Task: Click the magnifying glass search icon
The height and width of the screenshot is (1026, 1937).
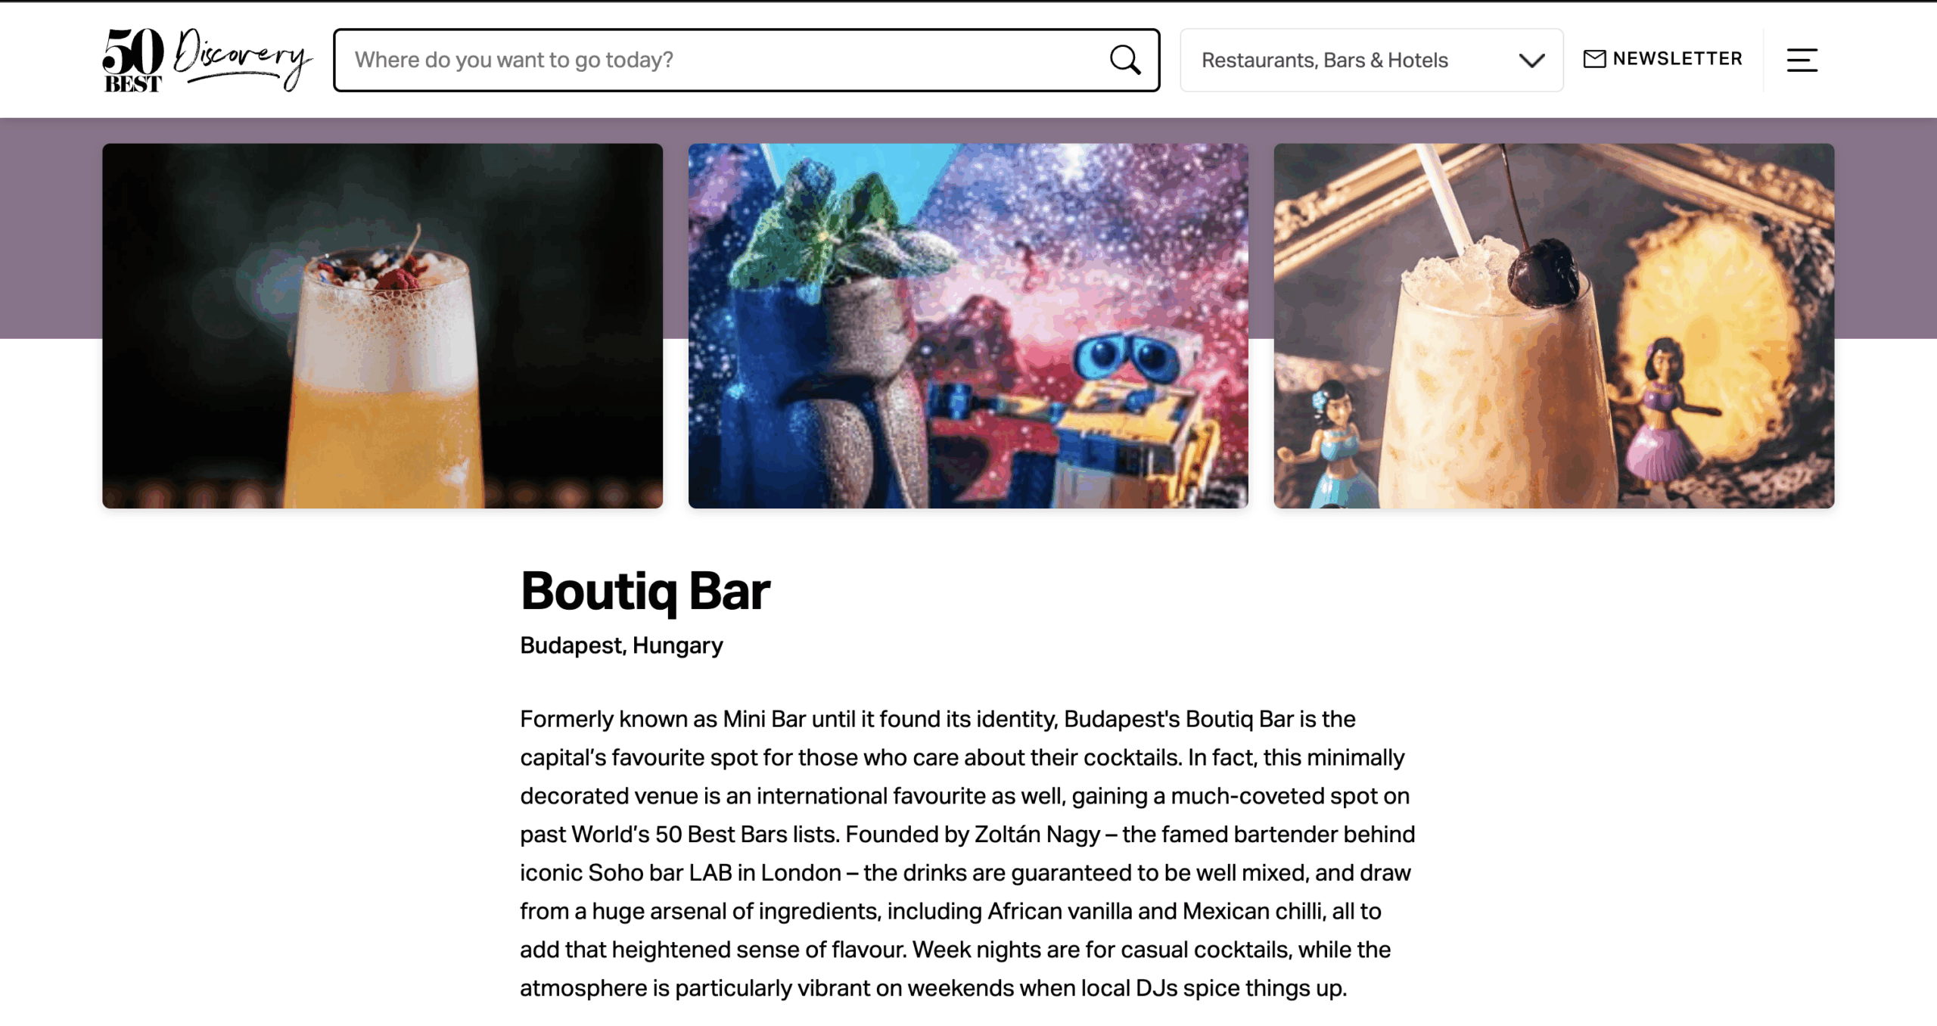Action: tap(1124, 60)
